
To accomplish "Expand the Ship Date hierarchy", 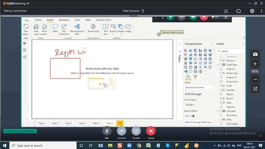I will click(218, 111).
